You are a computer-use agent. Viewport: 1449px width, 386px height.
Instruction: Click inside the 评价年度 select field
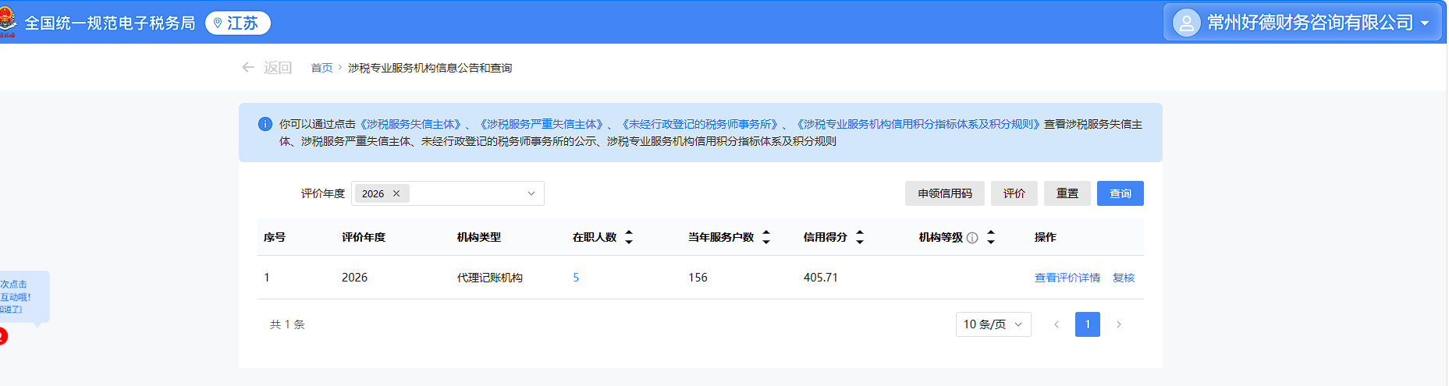[448, 193]
